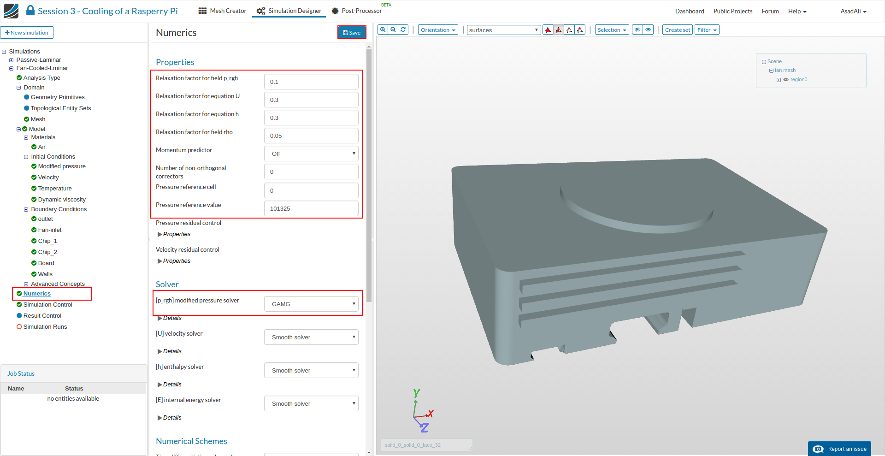Open the Orientation dropdown
This screenshot has height=456, width=885.
(438, 30)
